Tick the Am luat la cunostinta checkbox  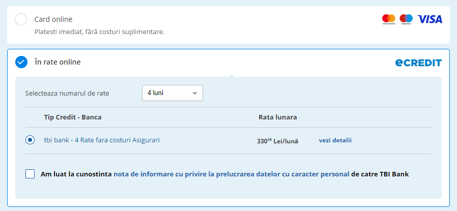tap(30, 174)
